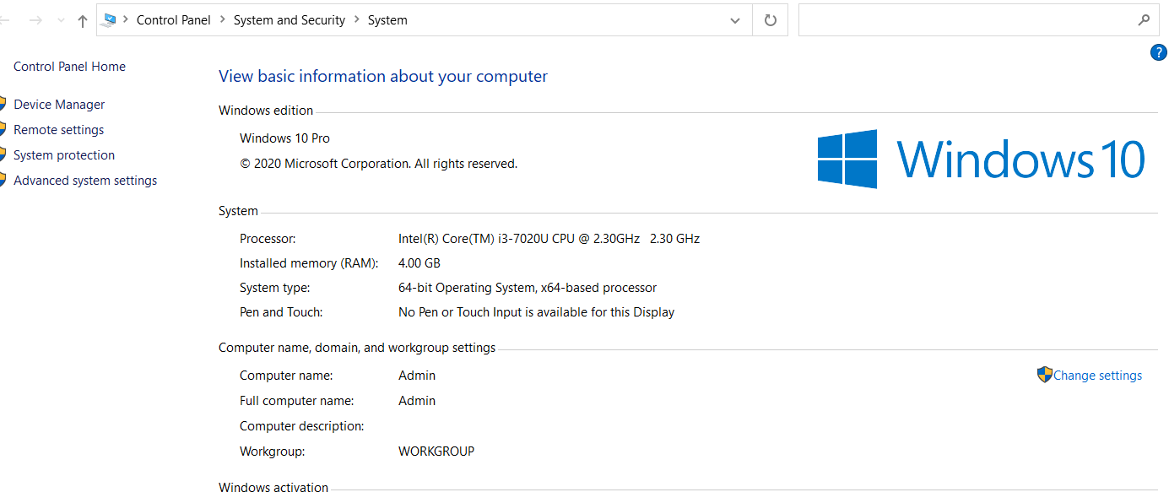Screen dimensions: 1169x503
Task: Open the recent locations dropdown arrow
Action: 61,20
